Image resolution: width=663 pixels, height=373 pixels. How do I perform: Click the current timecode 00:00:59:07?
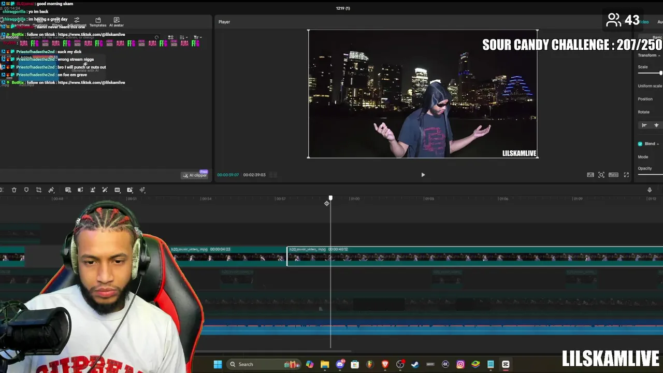pyautogui.click(x=228, y=175)
